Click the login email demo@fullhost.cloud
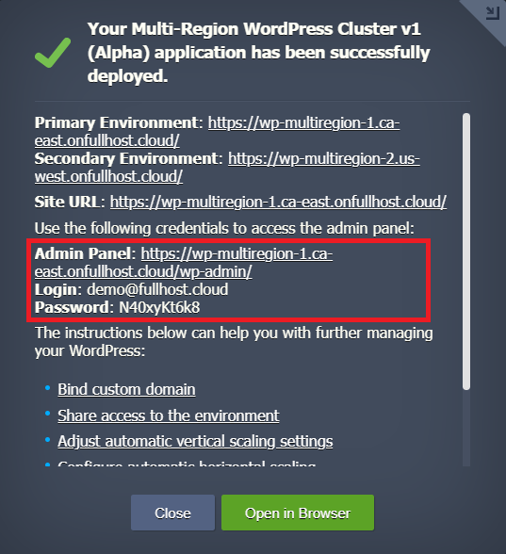 pos(157,289)
